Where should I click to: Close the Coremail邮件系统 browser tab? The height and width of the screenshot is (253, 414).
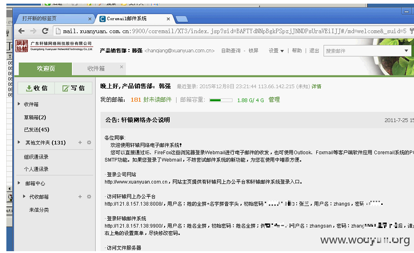[168, 19]
